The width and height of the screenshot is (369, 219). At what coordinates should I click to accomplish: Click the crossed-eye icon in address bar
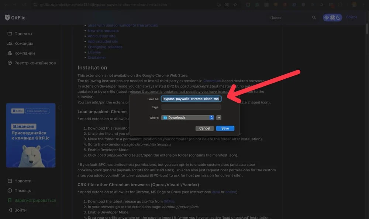click(227, 4)
